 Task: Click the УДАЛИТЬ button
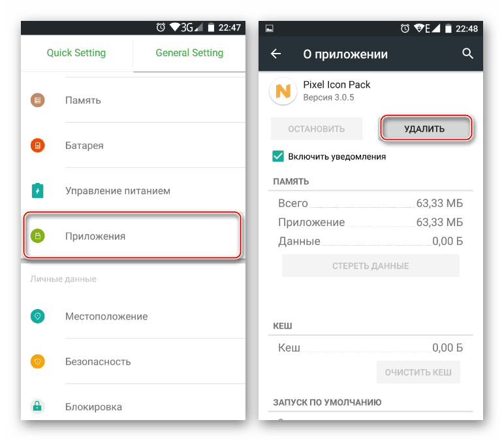426,129
